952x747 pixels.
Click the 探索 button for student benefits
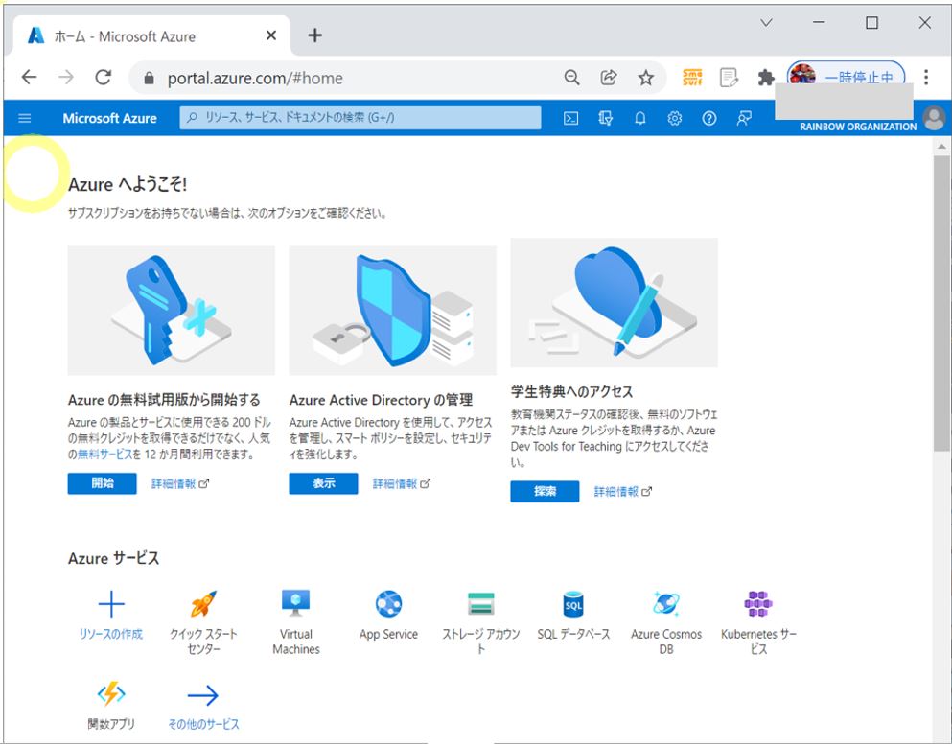545,491
